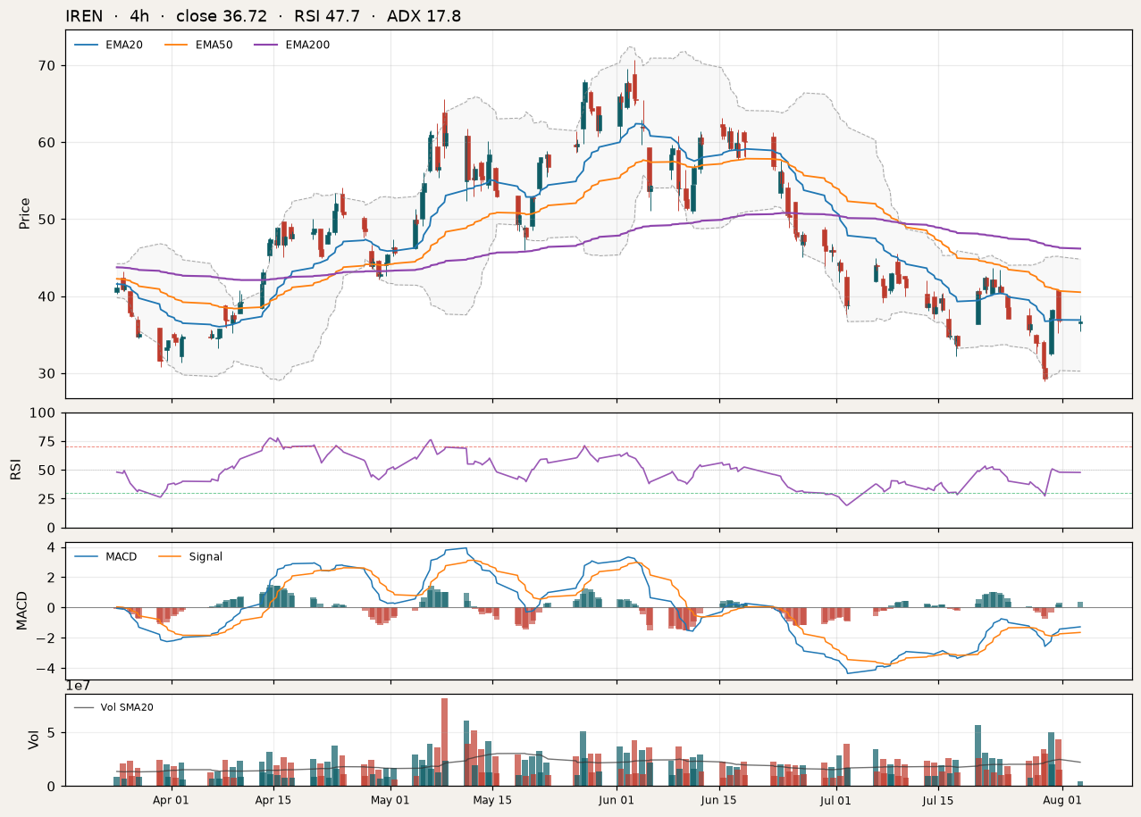This screenshot has width=1141, height=817.
Task: Click the May 01 date tick label
Action: point(390,800)
